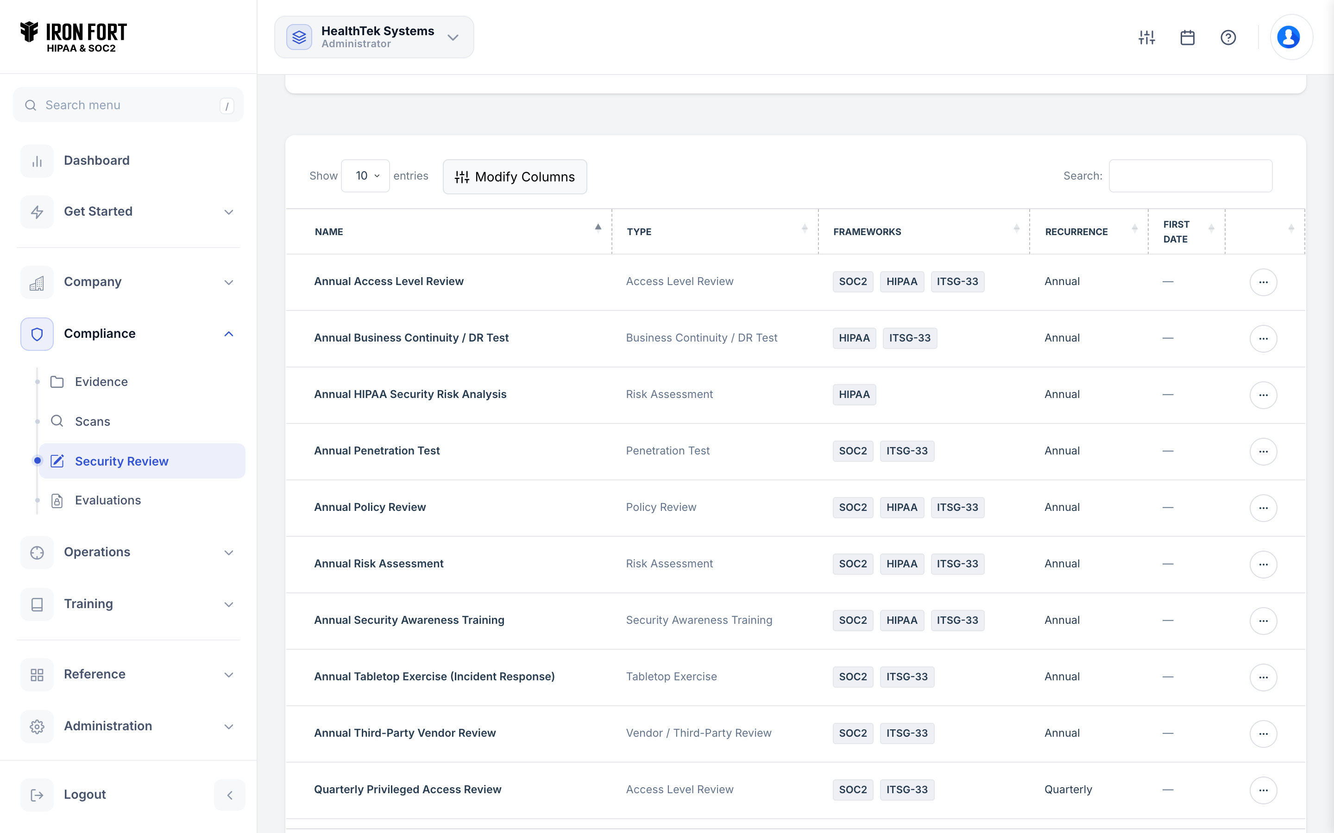Click the Annual Penetration Test name
The image size is (1334, 833).
pos(377,451)
